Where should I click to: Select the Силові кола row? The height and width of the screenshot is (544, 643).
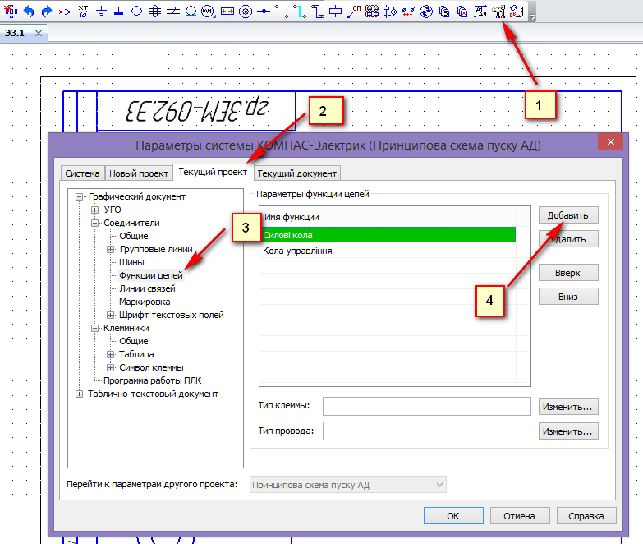(388, 235)
